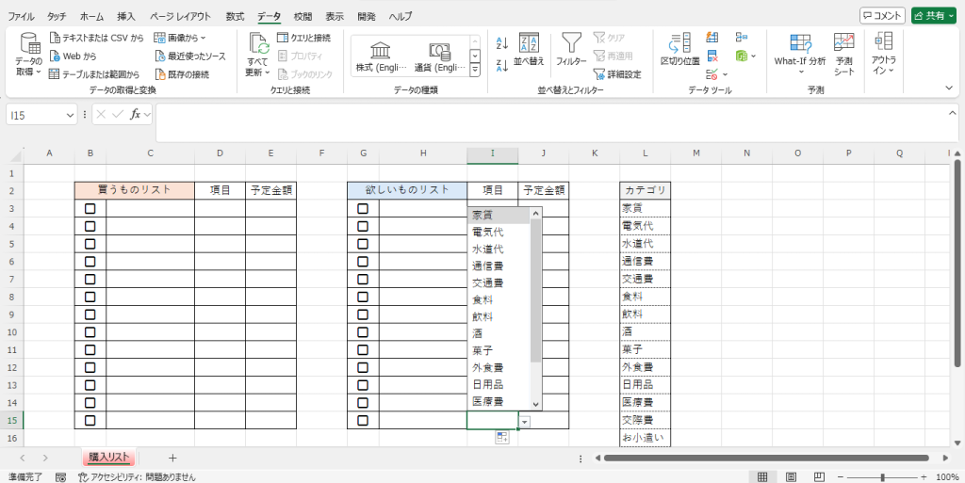Viewport: 965px width, 483px height.
Task: Click the コメント button
Action: point(882,16)
